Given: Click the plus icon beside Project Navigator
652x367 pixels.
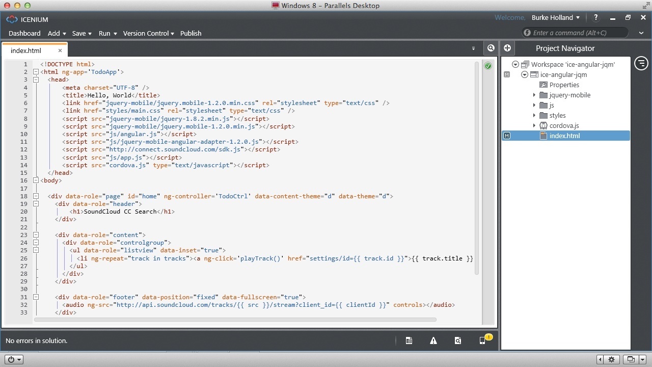Looking at the screenshot, I should (507, 48).
